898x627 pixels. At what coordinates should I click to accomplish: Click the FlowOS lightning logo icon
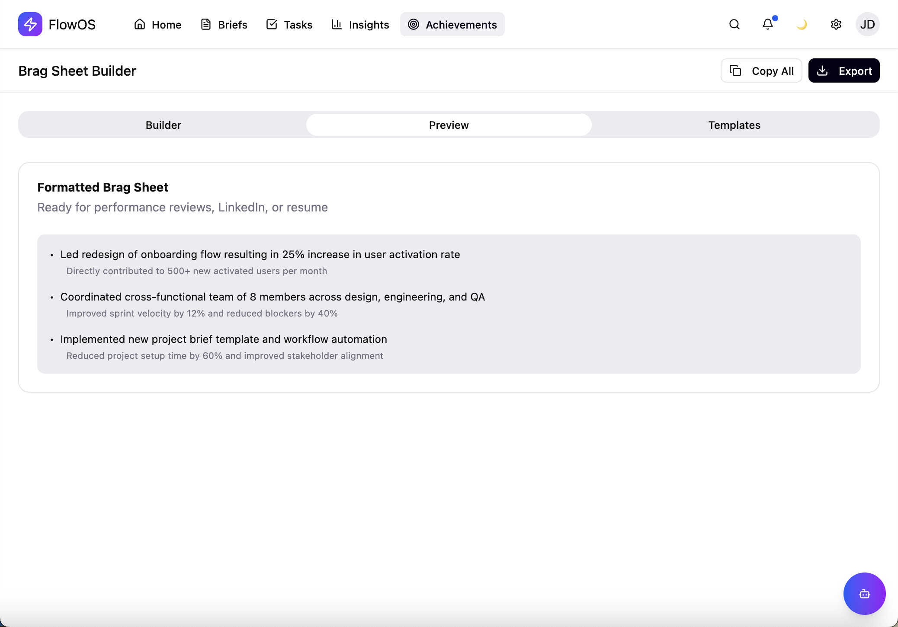30,24
